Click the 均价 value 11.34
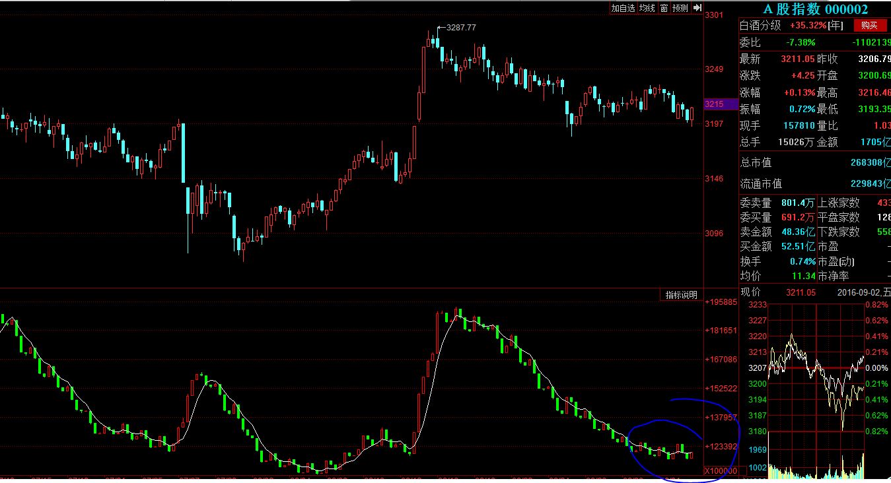891x483 pixels. 804,276
